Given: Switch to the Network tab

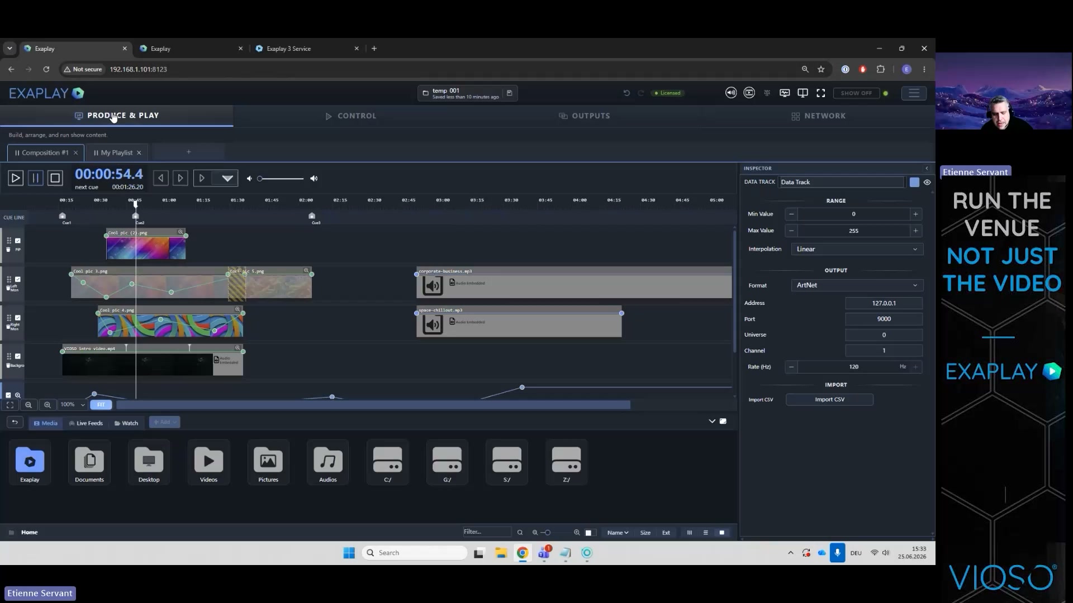Looking at the screenshot, I should 819,116.
